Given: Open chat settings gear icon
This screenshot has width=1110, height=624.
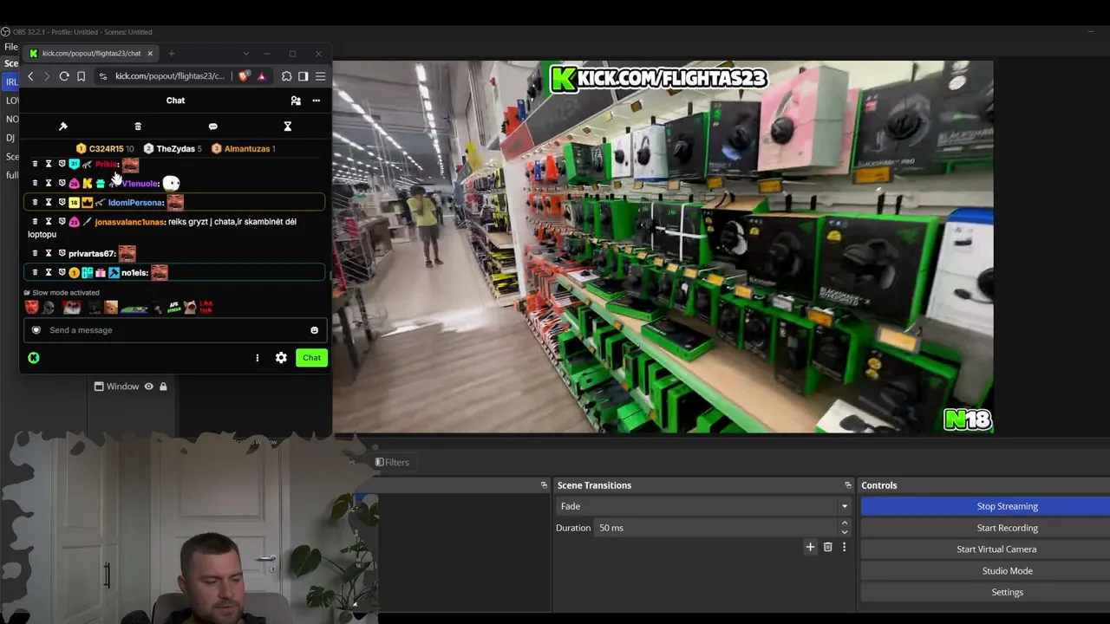Looking at the screenshot, I should pos(281,358).
